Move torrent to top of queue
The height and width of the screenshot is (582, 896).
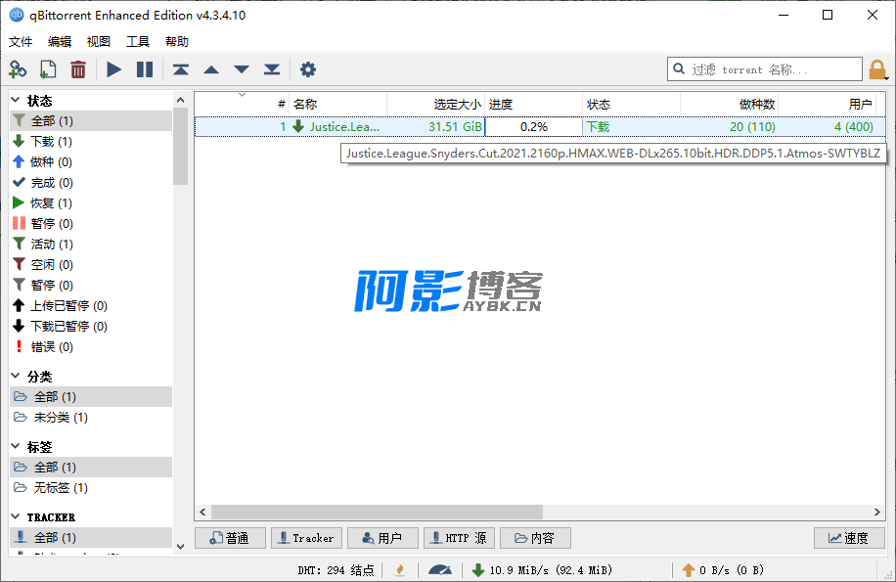click(181, 69)
